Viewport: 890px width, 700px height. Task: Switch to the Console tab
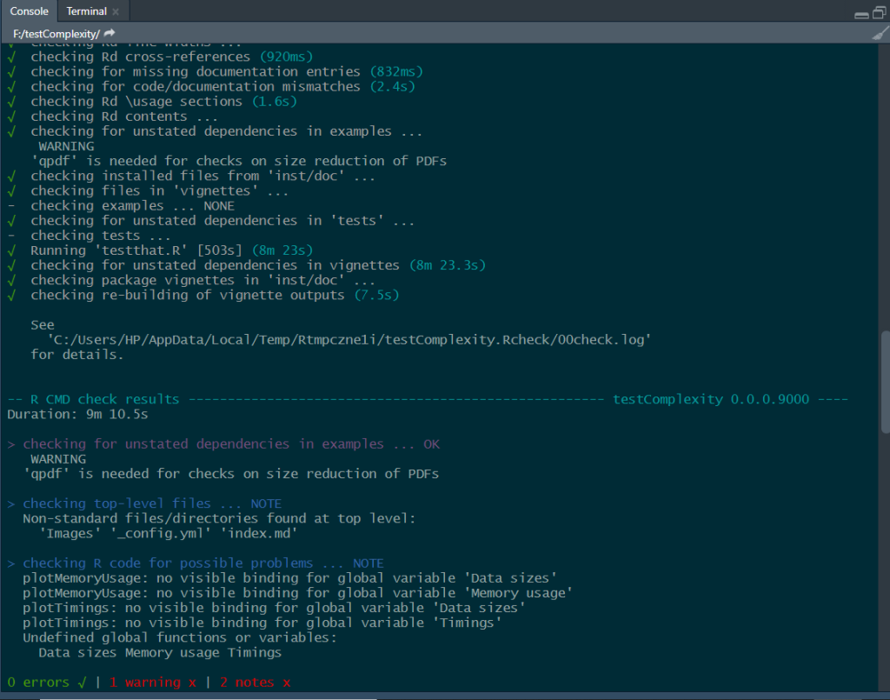coord(29,11)
